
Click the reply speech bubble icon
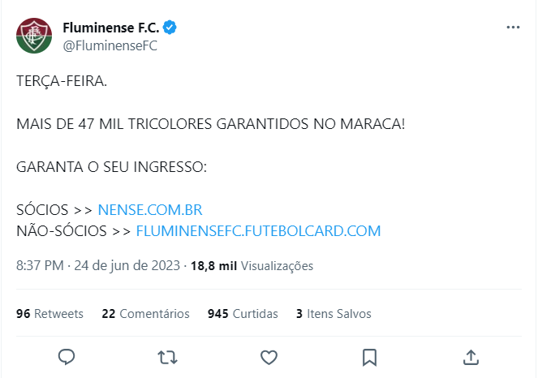tap(67, 357)
